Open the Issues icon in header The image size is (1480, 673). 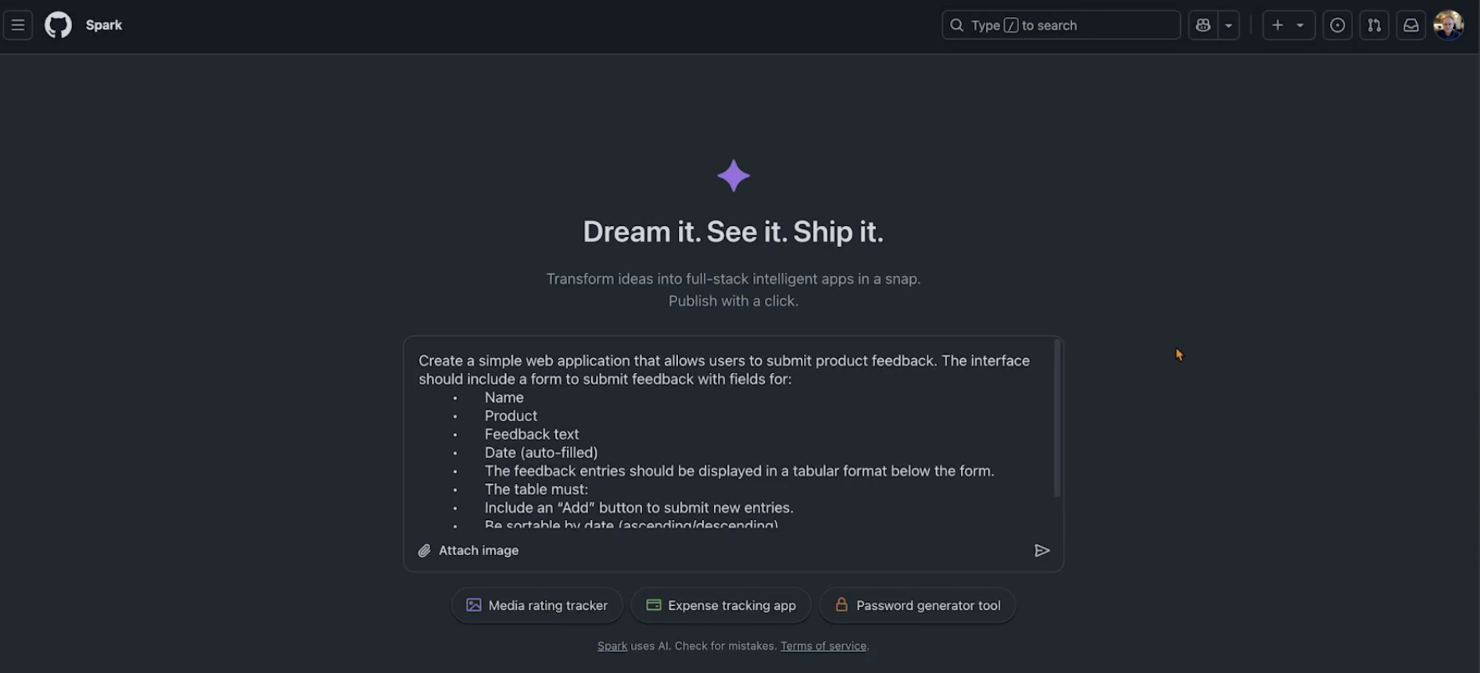(x=1337, y=25)
